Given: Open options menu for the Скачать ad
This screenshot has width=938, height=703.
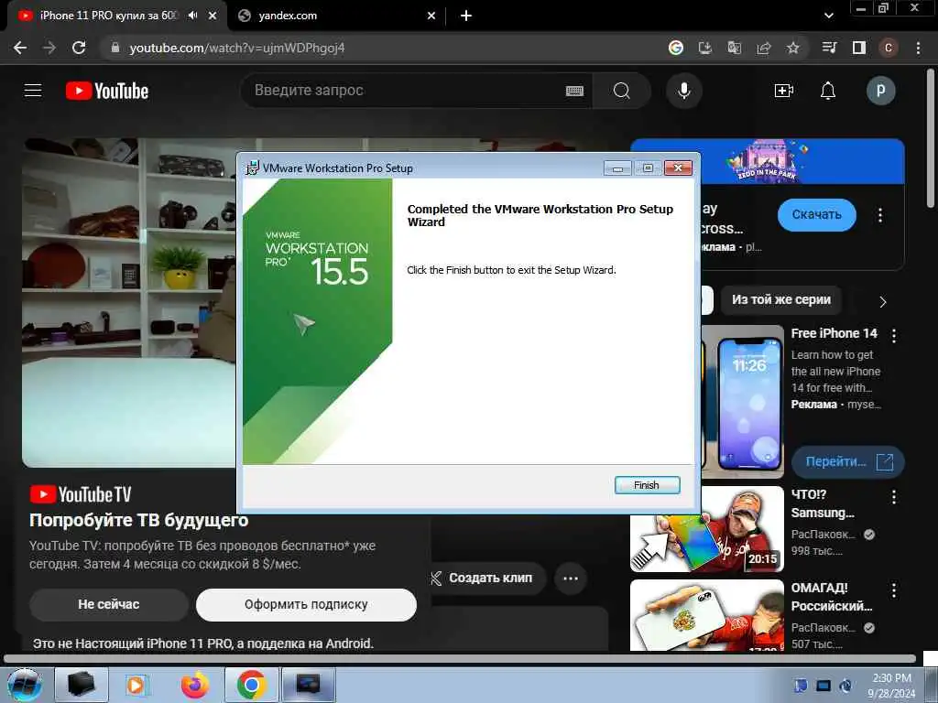Looking at the screenshot, I should (x=880, y=214).
